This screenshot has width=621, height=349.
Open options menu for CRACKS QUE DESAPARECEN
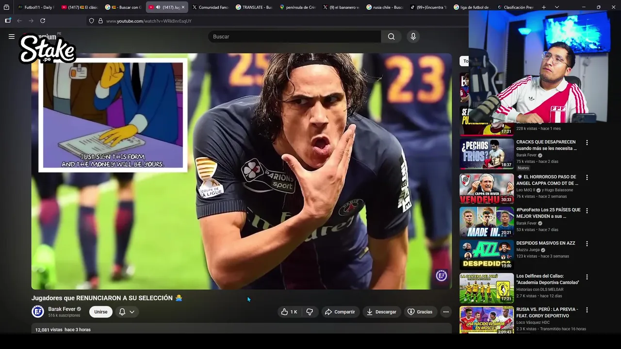587,143
